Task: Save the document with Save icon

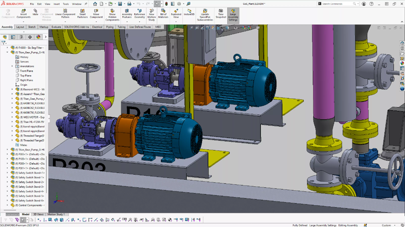Action: point(120,4)
